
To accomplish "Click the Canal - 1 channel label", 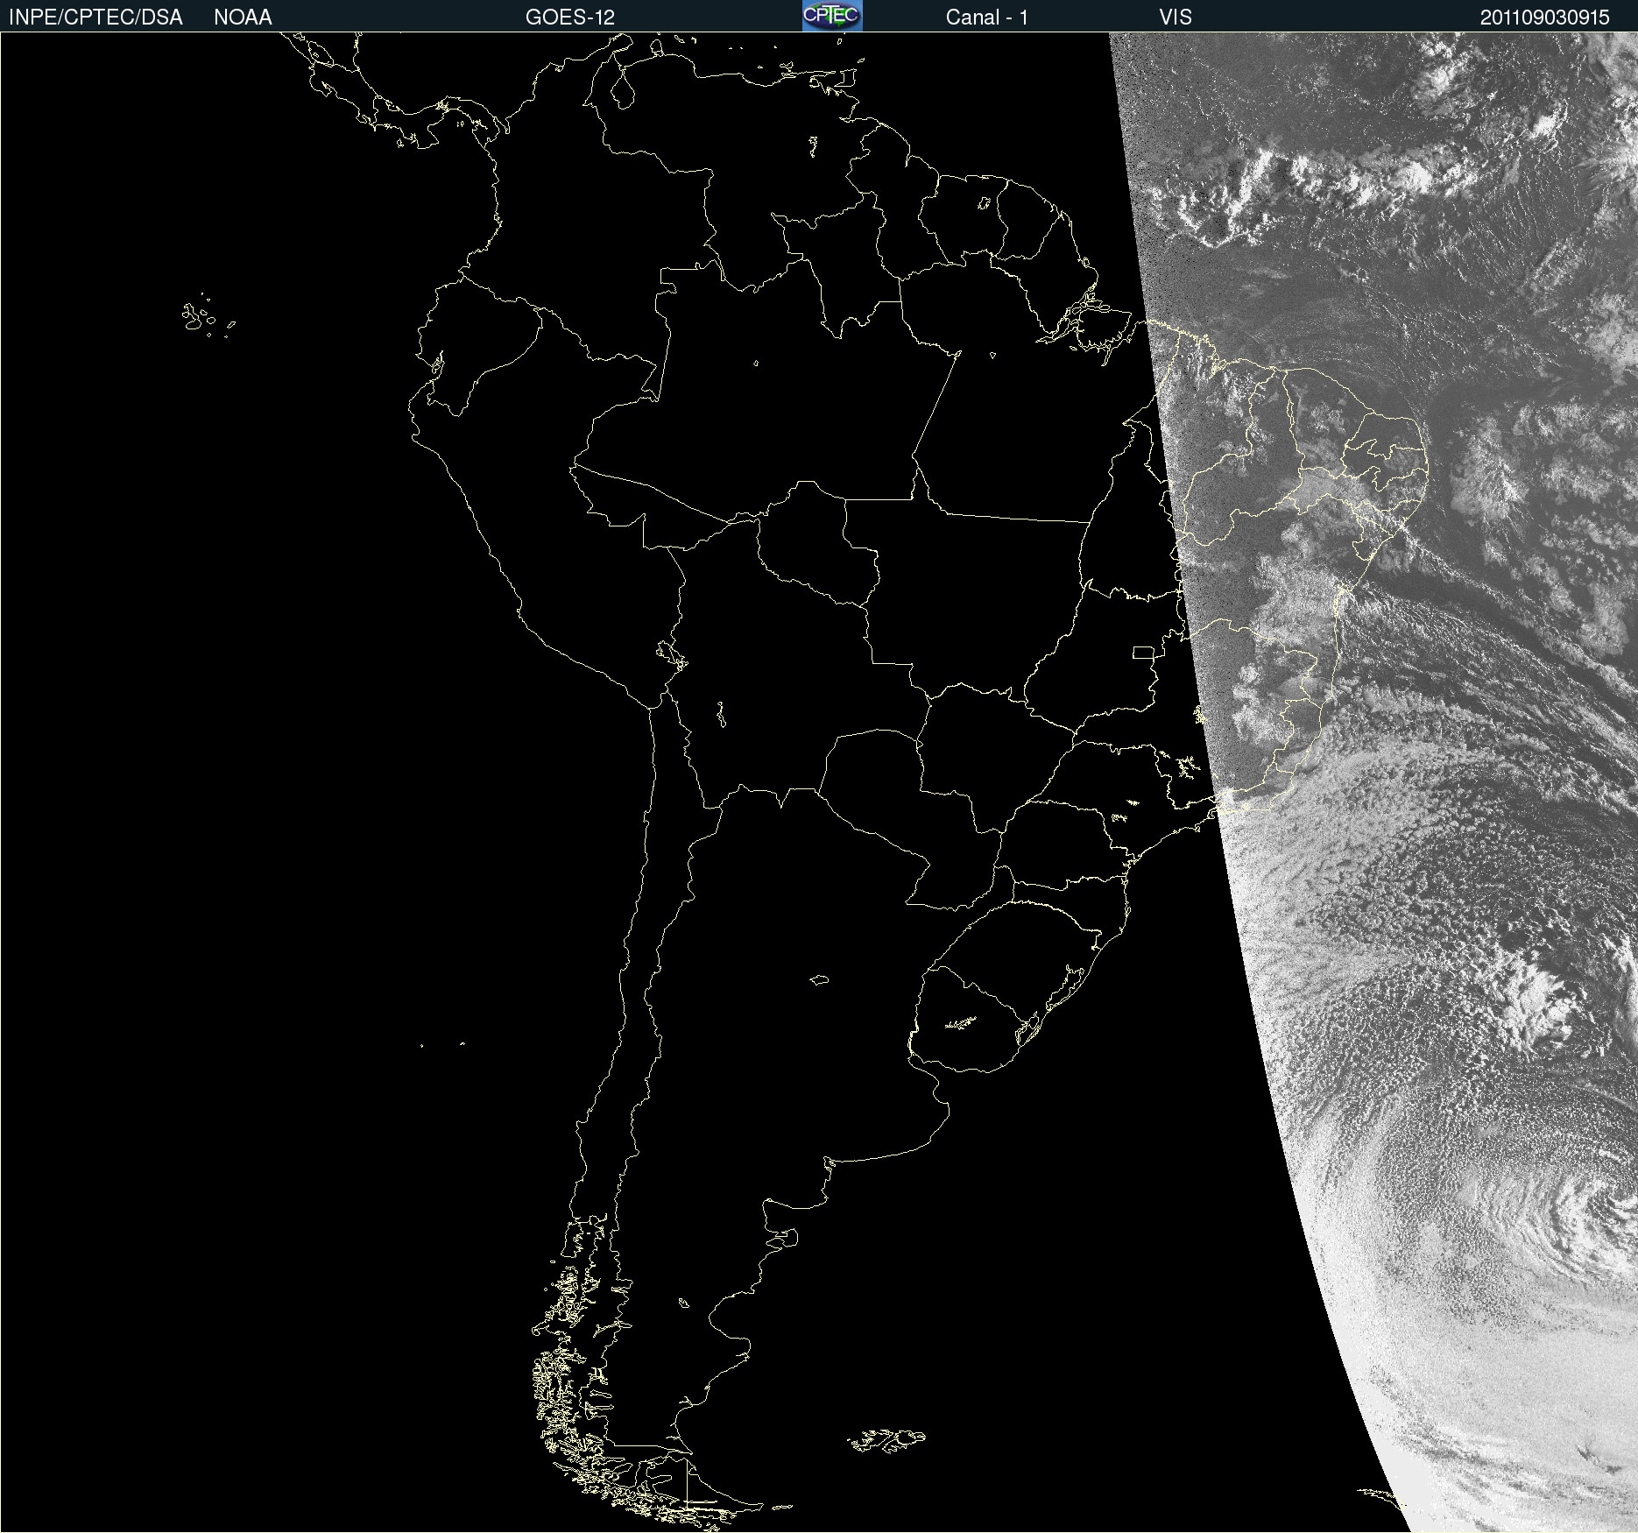I will tap(987, 18).
